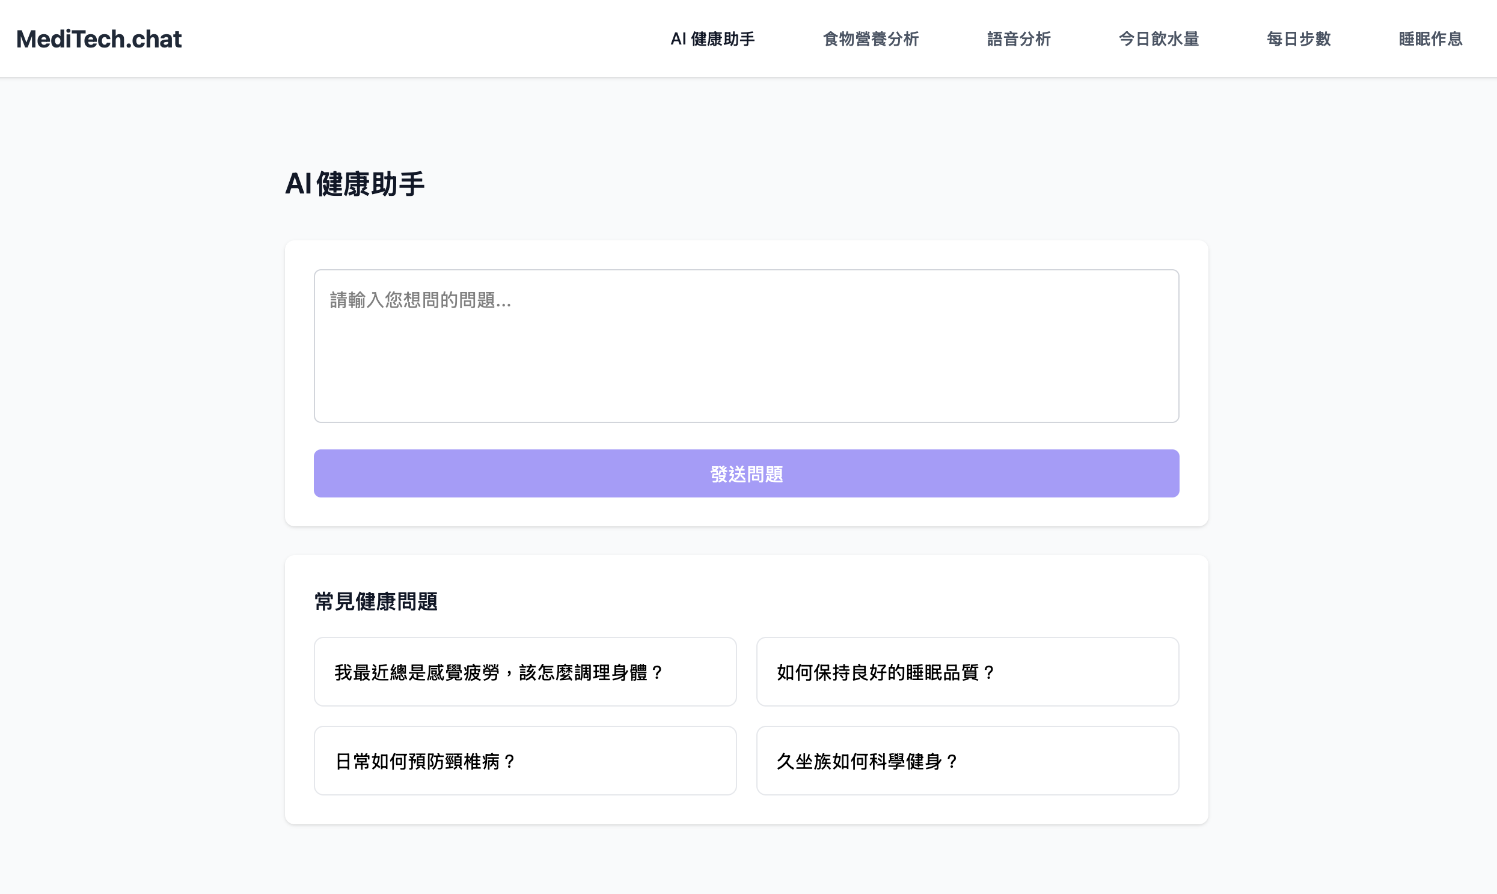This screenshot has width=1497, height=894.
Task: Focus the question input textarea
Action: tap(746, 362)
